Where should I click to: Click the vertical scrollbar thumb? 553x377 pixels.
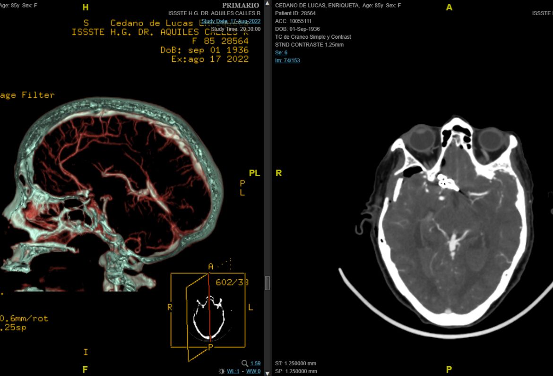[267, 283]
